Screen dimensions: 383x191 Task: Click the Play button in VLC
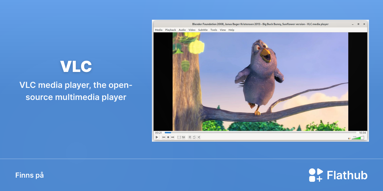157,137
